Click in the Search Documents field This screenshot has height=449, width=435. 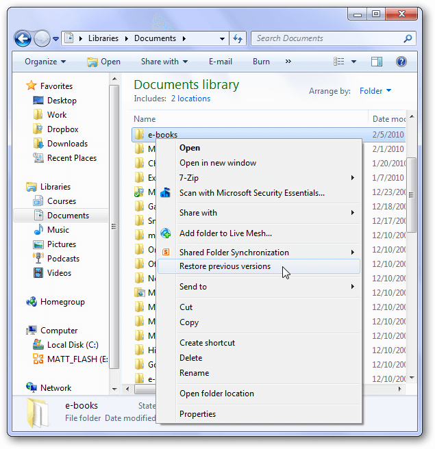click(x=327, y=38)
